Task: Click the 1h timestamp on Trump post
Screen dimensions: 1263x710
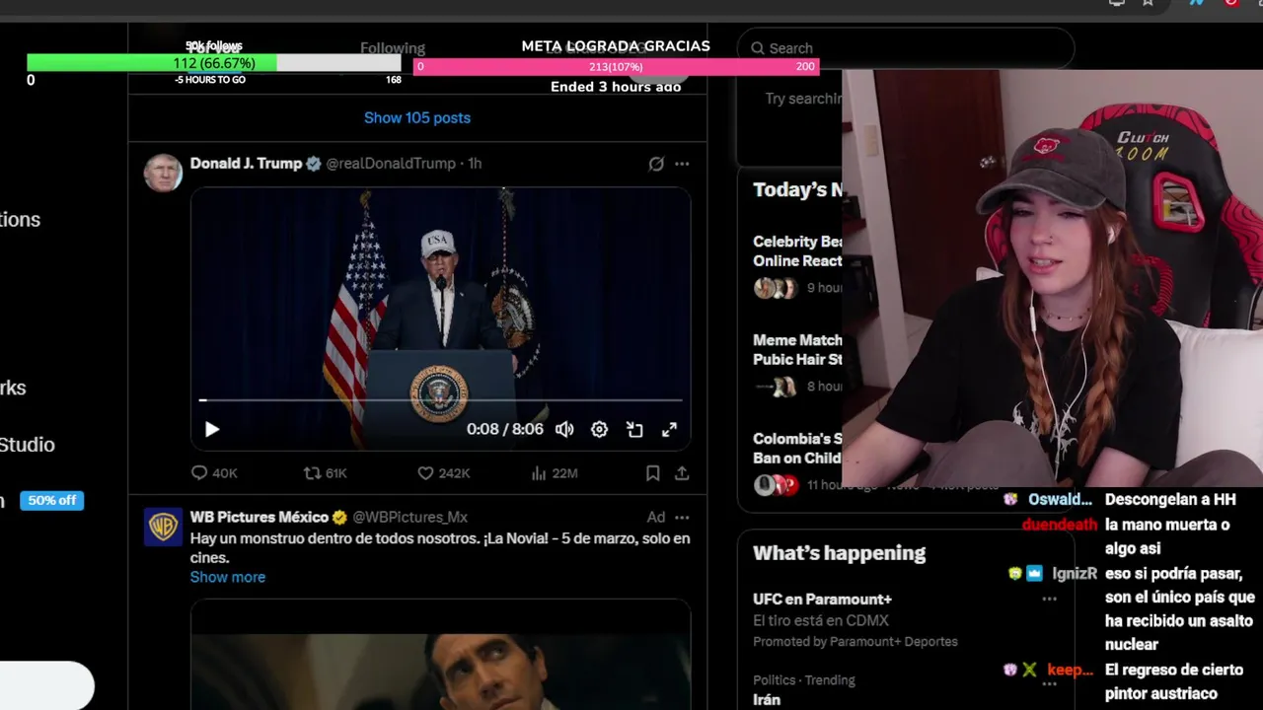Action: pos(475,164)
